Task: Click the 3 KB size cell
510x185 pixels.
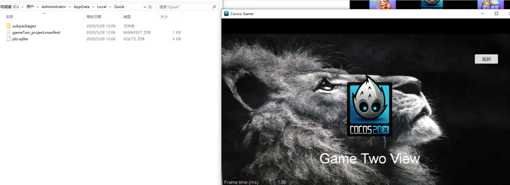Action: 176,39
